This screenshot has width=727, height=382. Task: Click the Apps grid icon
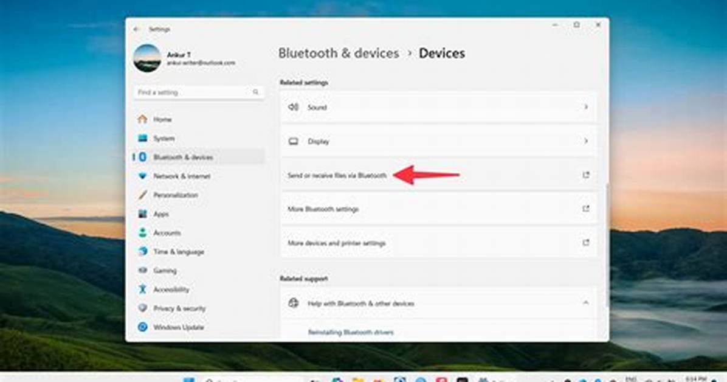[143, 214]
